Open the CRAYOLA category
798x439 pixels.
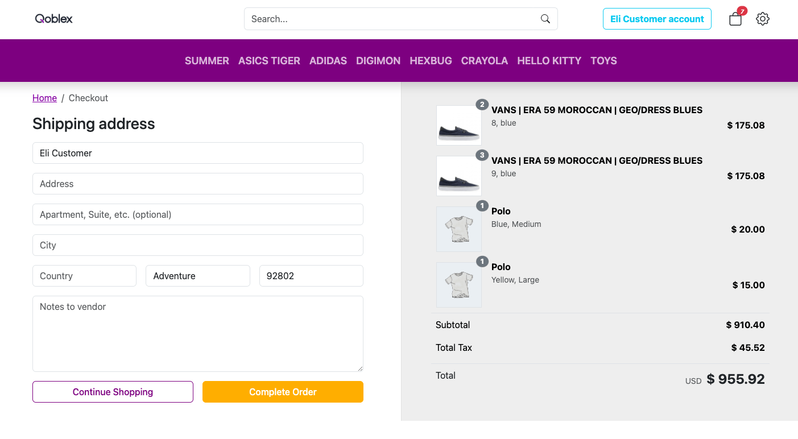pos(485,61)
